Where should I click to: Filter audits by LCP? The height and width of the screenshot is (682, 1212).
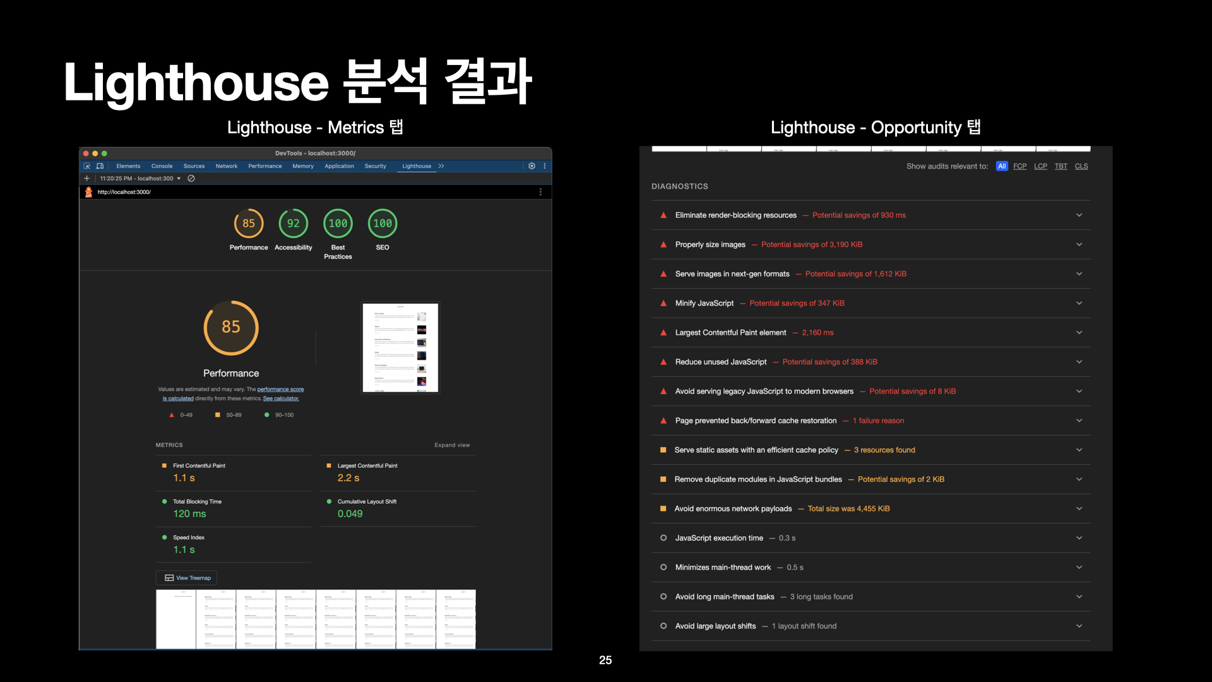pyautogui.click(x=1040, y=166)
